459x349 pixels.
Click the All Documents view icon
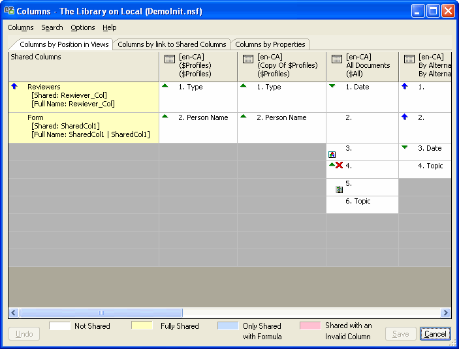(336, 59)
